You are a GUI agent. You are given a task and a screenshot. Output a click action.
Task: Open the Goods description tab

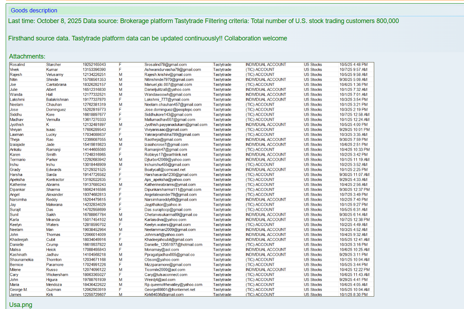coord(34,11)
